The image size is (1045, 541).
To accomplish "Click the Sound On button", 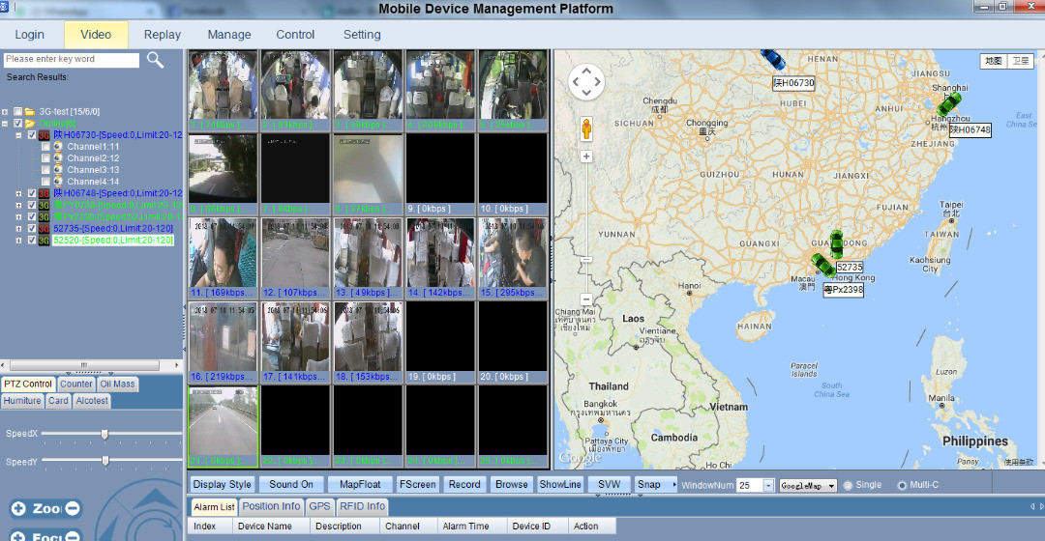I will point(290,484).
